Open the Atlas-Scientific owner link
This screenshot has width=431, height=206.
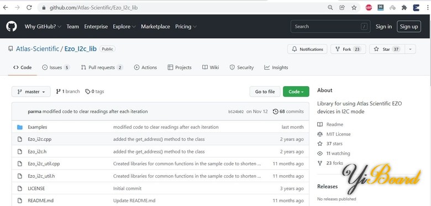pyautogui.click(x=38, y=49)
